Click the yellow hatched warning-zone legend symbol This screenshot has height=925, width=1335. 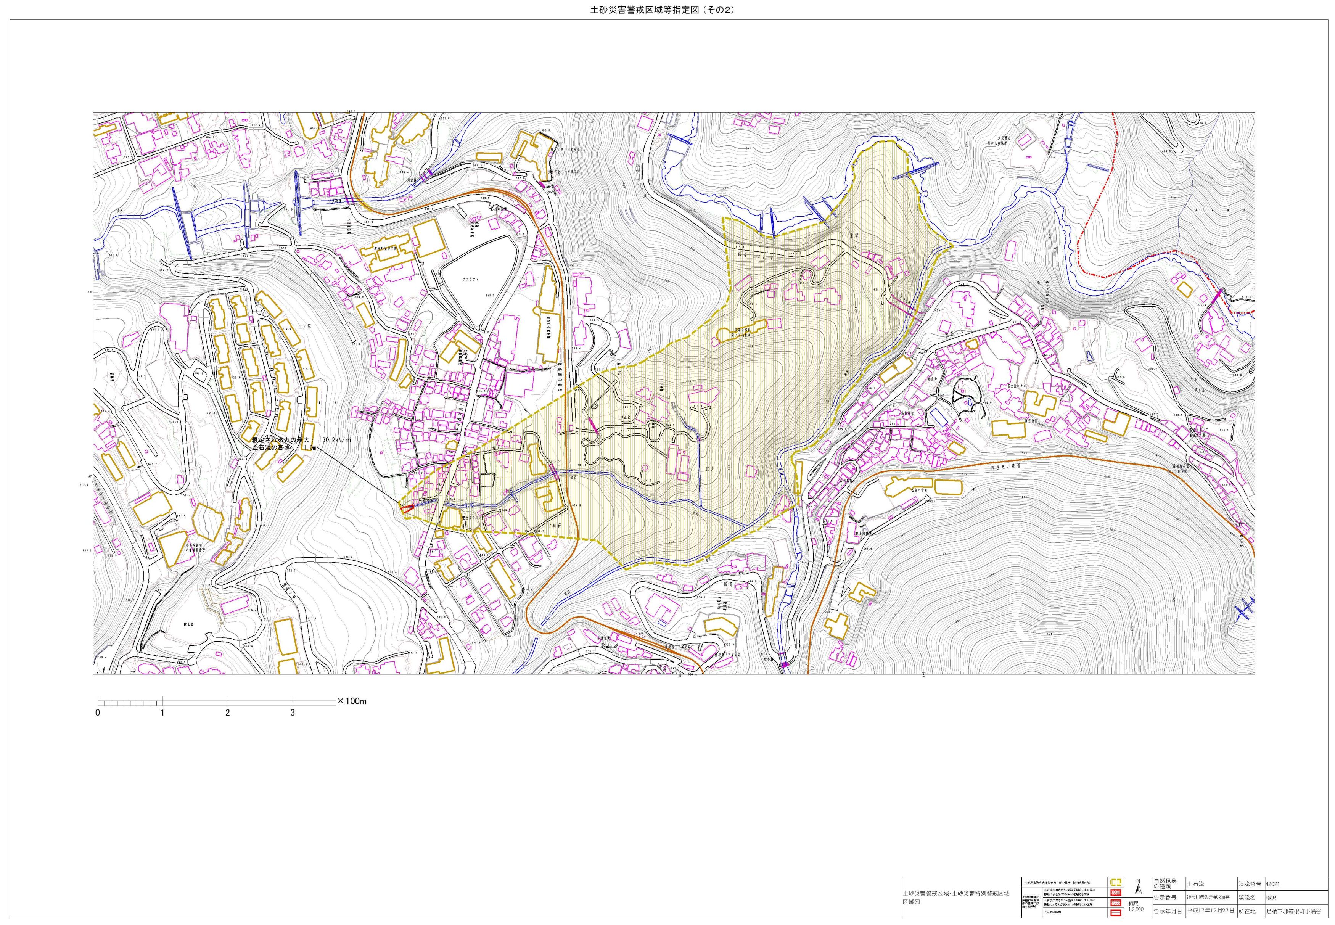coord(1116,883)
